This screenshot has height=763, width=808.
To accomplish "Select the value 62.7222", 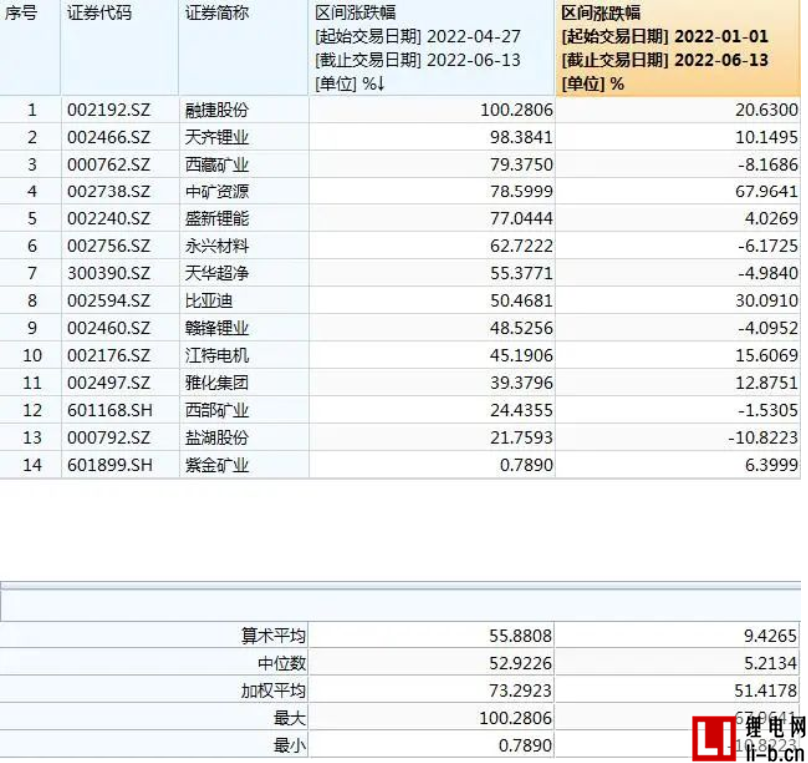I will coord(521,246).
